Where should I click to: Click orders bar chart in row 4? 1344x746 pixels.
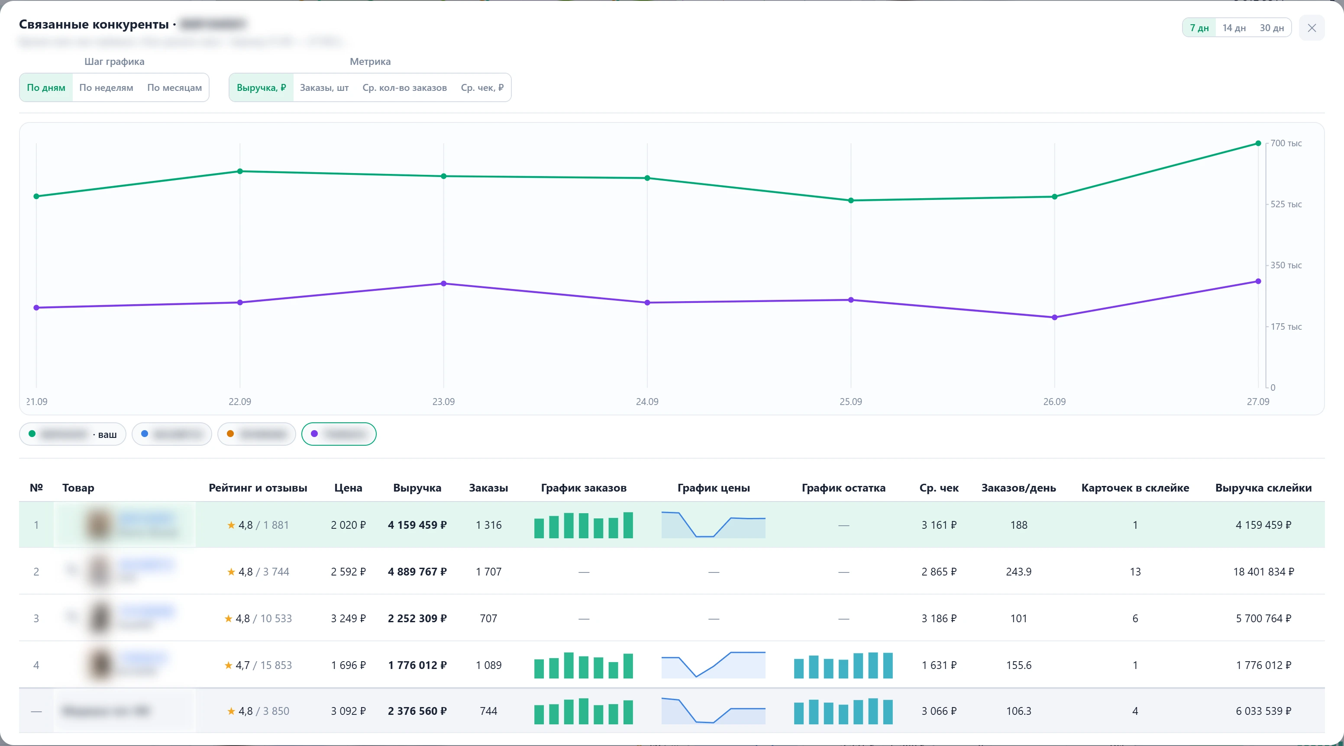583,665
